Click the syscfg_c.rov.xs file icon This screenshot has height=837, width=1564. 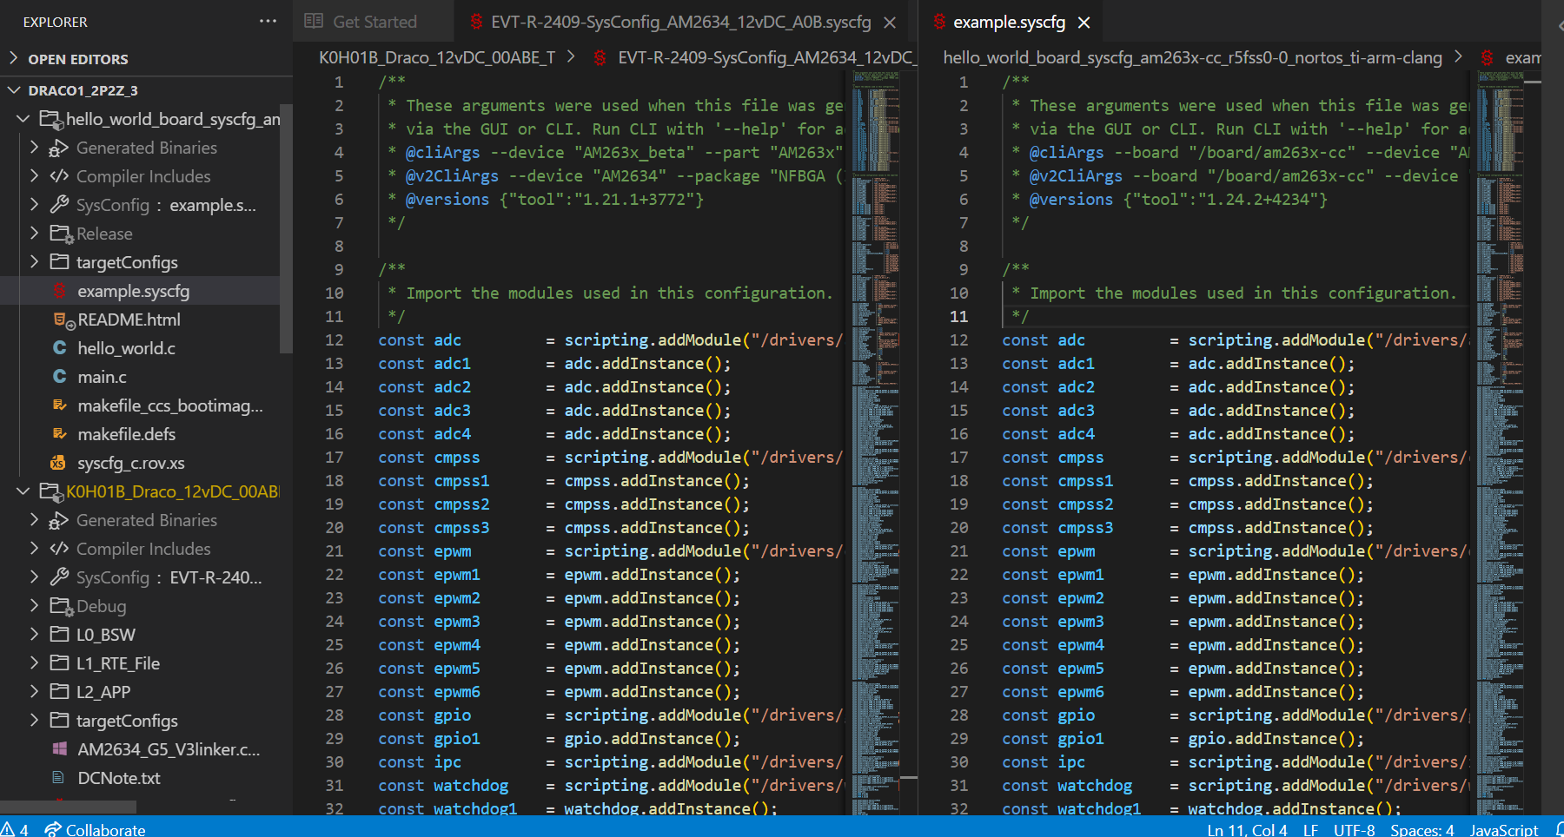point(59,463)
